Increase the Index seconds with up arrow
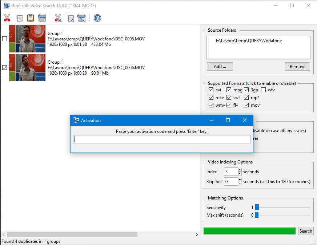Image resolution: width=317 pixels, height=245 pixels. 240,170
